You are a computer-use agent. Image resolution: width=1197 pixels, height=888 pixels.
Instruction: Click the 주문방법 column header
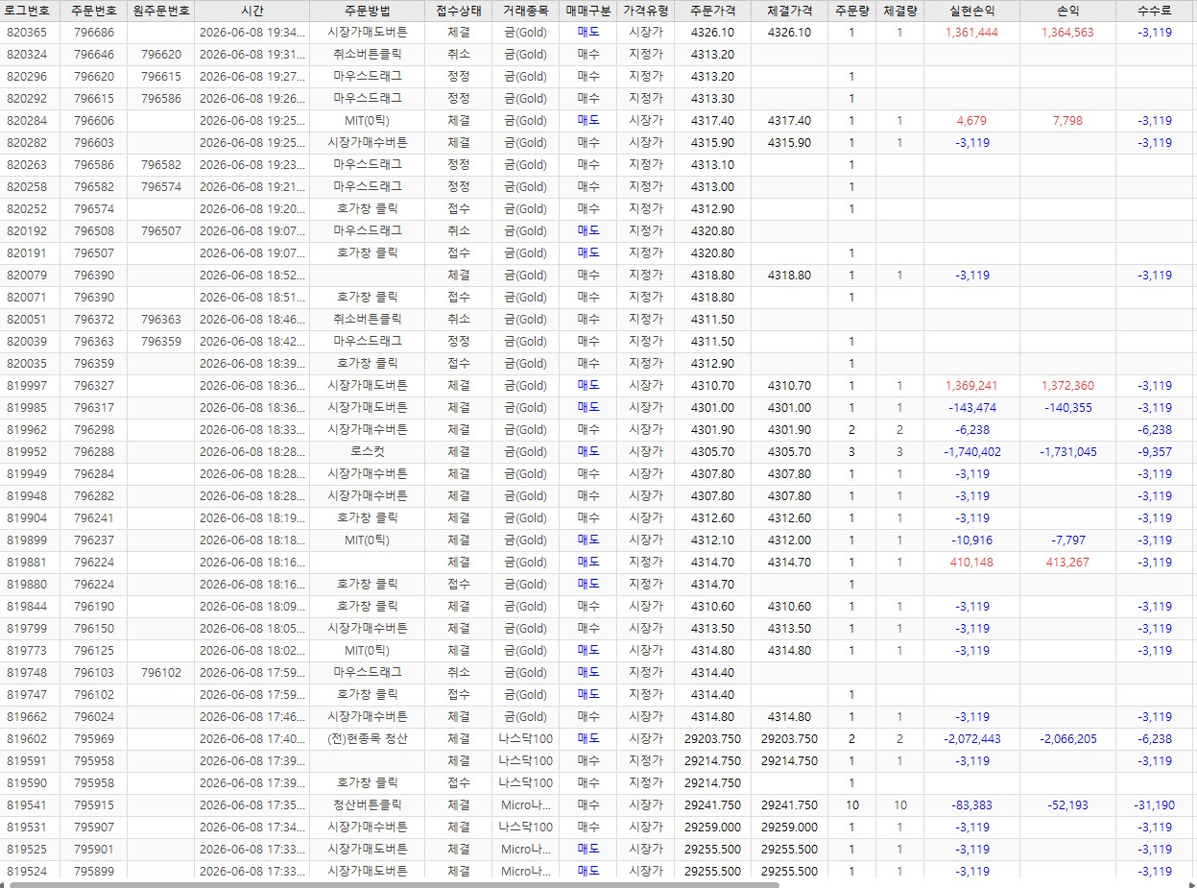pos(367,11)
